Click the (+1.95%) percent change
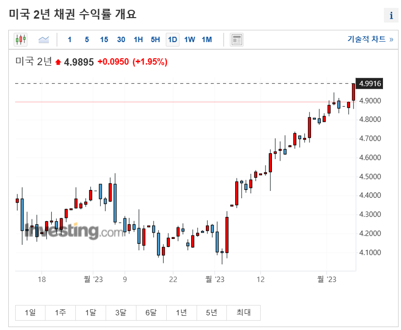 click(150, 62)
